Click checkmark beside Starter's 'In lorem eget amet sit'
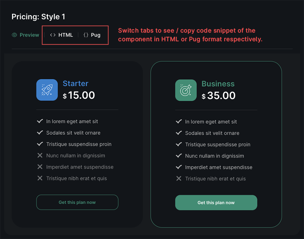Viewport: 304px width, 239px height. 40,121
